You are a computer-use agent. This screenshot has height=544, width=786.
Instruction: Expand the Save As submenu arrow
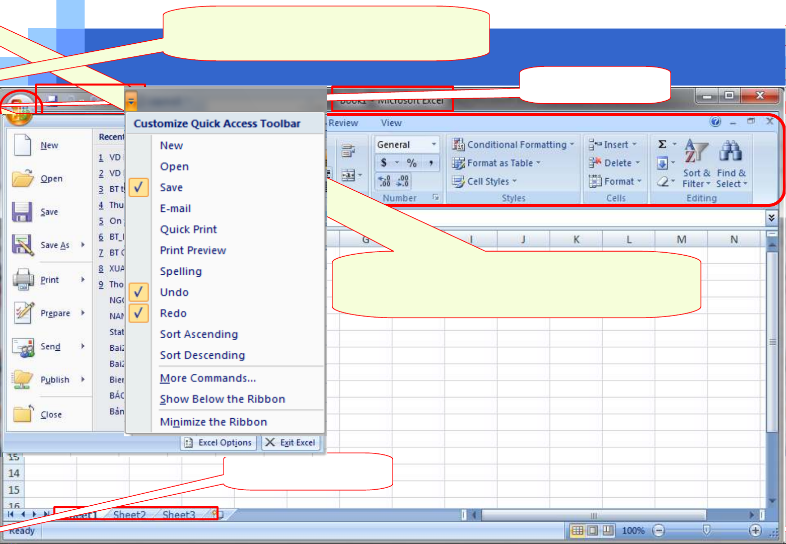(x=83, y=245)
